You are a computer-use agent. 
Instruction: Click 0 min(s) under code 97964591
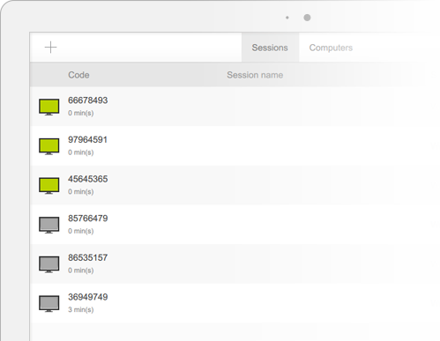(x=81, y=152)
